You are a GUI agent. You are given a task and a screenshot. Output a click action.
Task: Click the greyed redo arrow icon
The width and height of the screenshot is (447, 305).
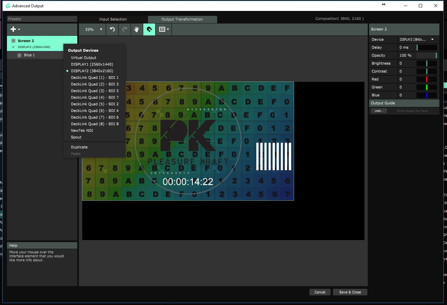125,29
